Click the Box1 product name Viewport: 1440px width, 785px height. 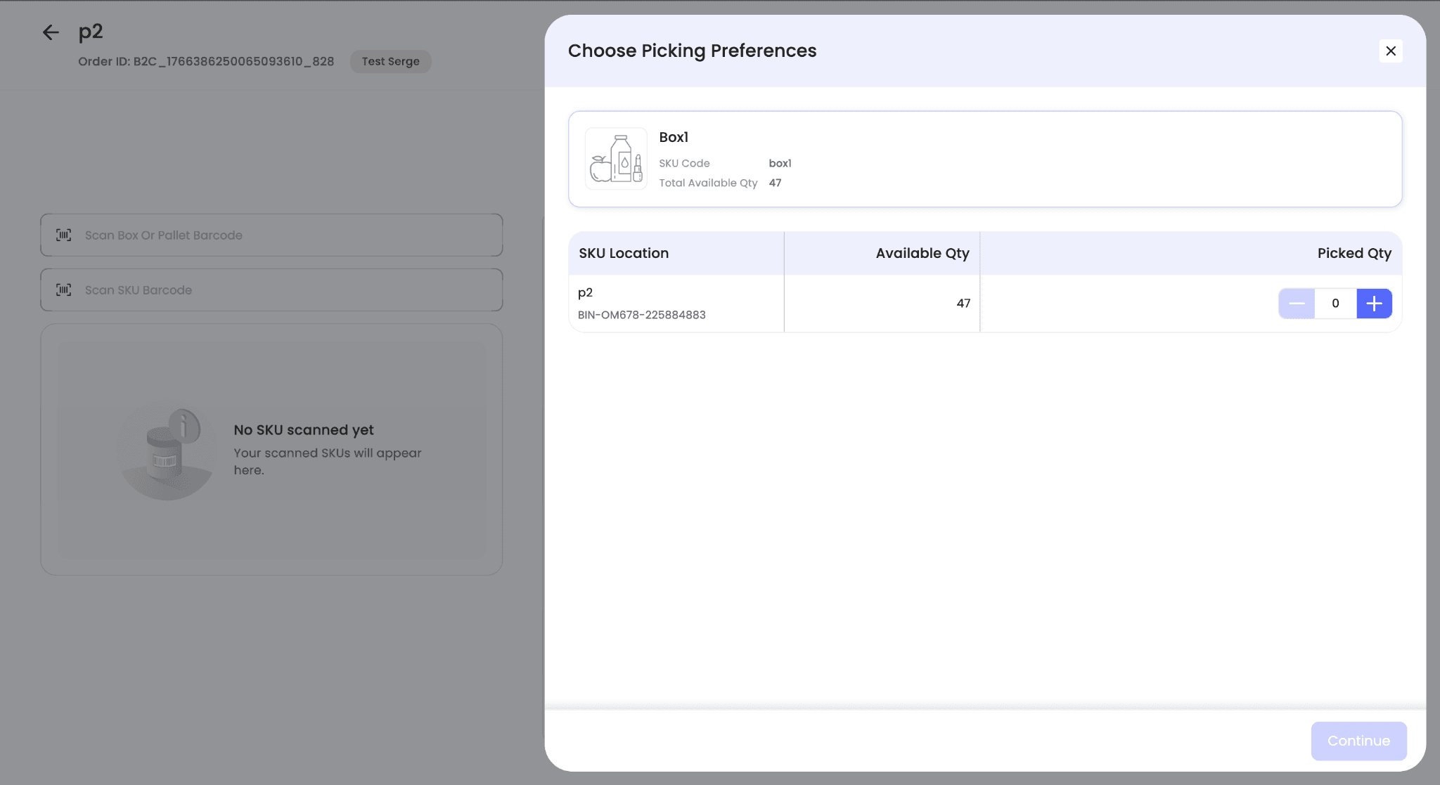[x=674, y=137]
